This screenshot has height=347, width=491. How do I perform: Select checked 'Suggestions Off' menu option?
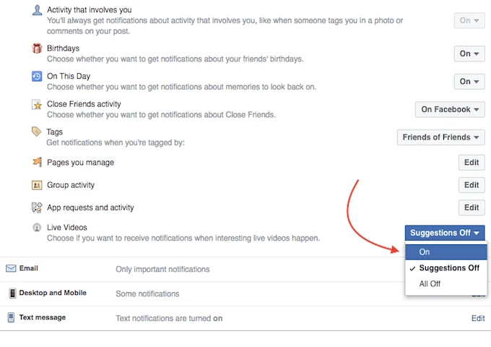449,268
